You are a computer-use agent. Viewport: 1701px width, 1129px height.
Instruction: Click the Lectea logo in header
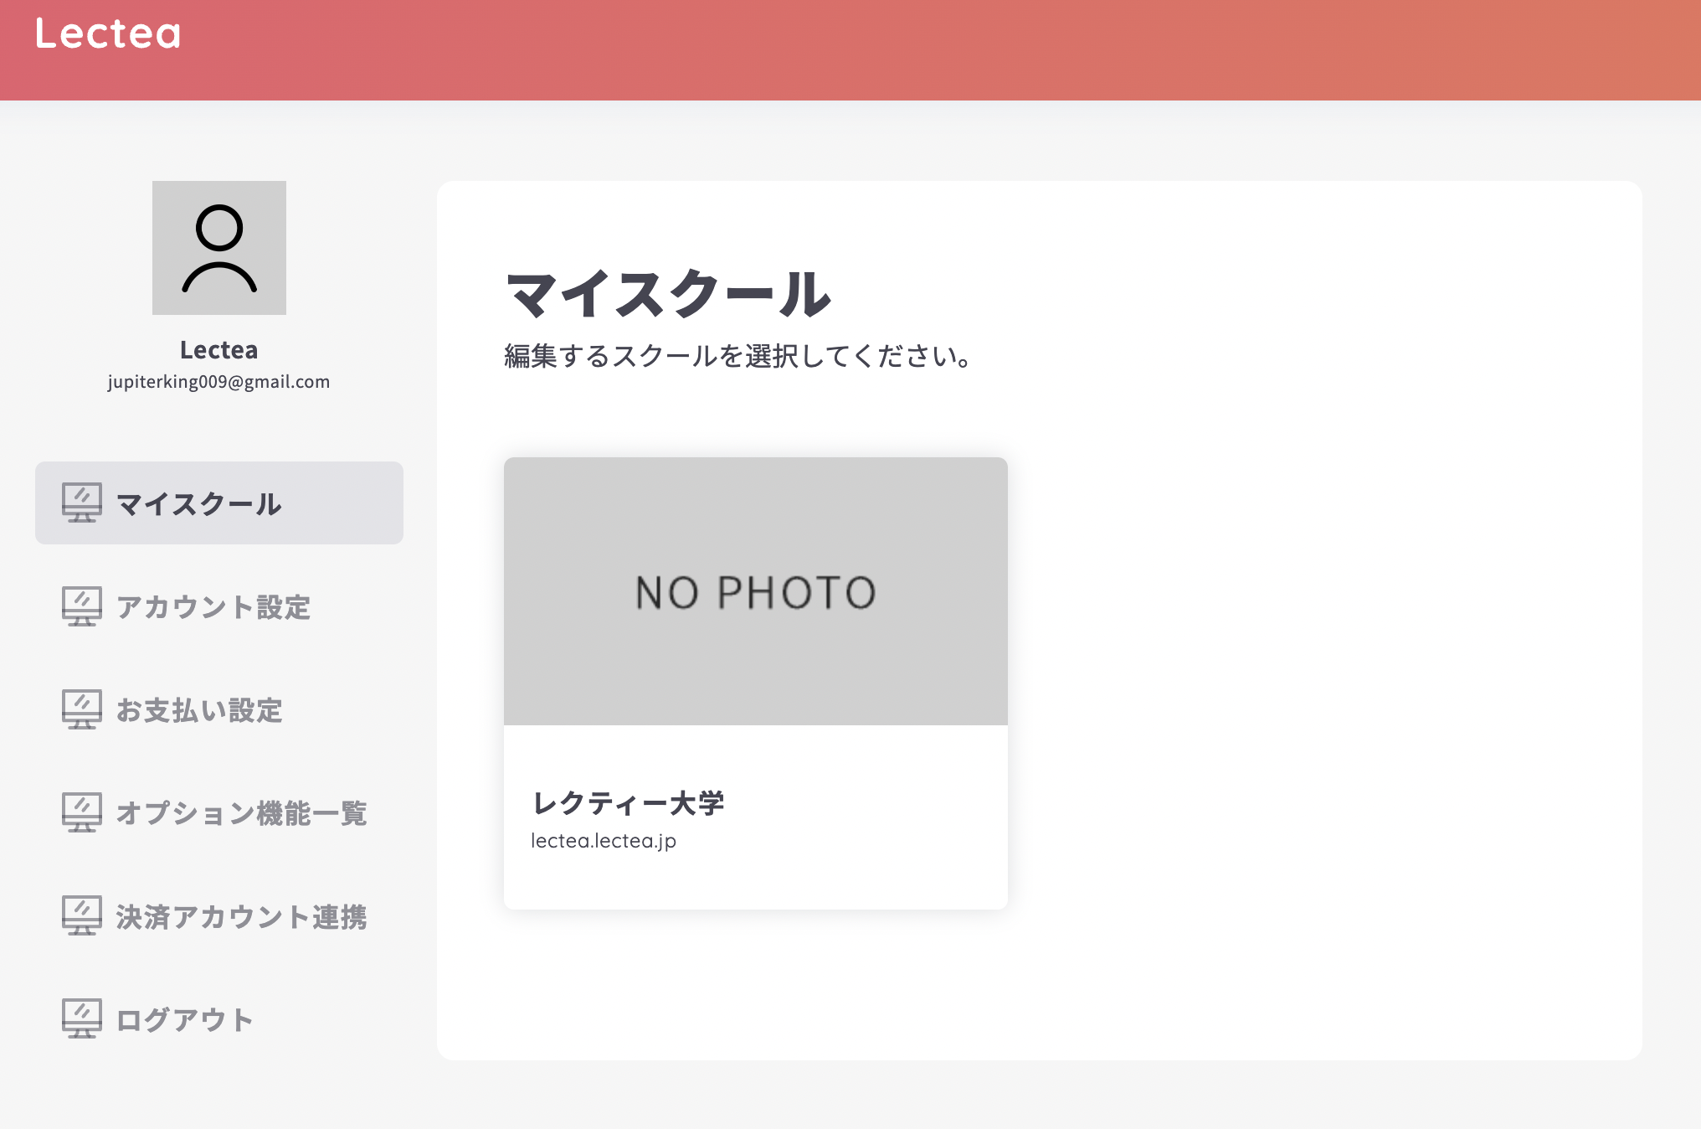coord(108,34)
